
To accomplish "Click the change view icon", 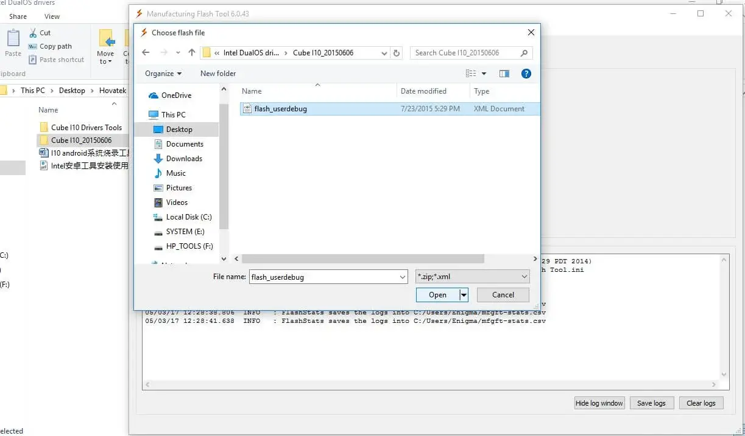I will point(472,73).
